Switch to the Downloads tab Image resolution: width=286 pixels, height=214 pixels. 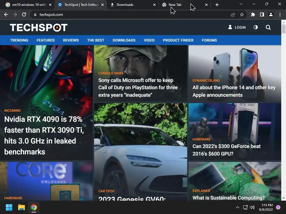[x=133, y=5]
